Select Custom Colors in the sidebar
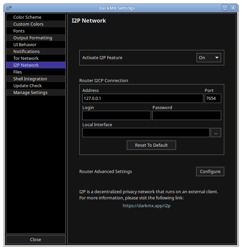 click(36, 24)
